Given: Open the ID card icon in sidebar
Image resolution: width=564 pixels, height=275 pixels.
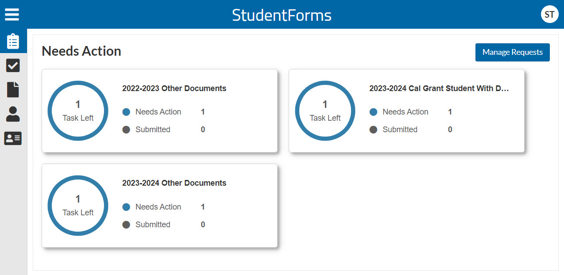Looking at the screenshot, I should coord(13,138).
